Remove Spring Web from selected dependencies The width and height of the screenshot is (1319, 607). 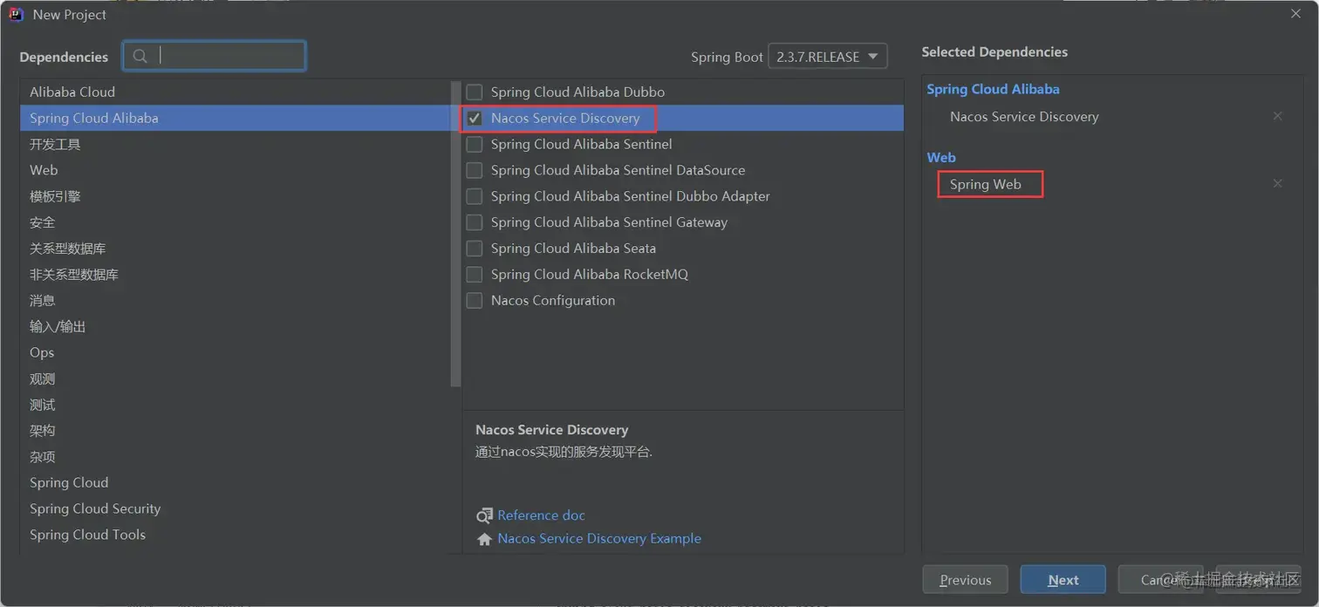pos(1277,184)
